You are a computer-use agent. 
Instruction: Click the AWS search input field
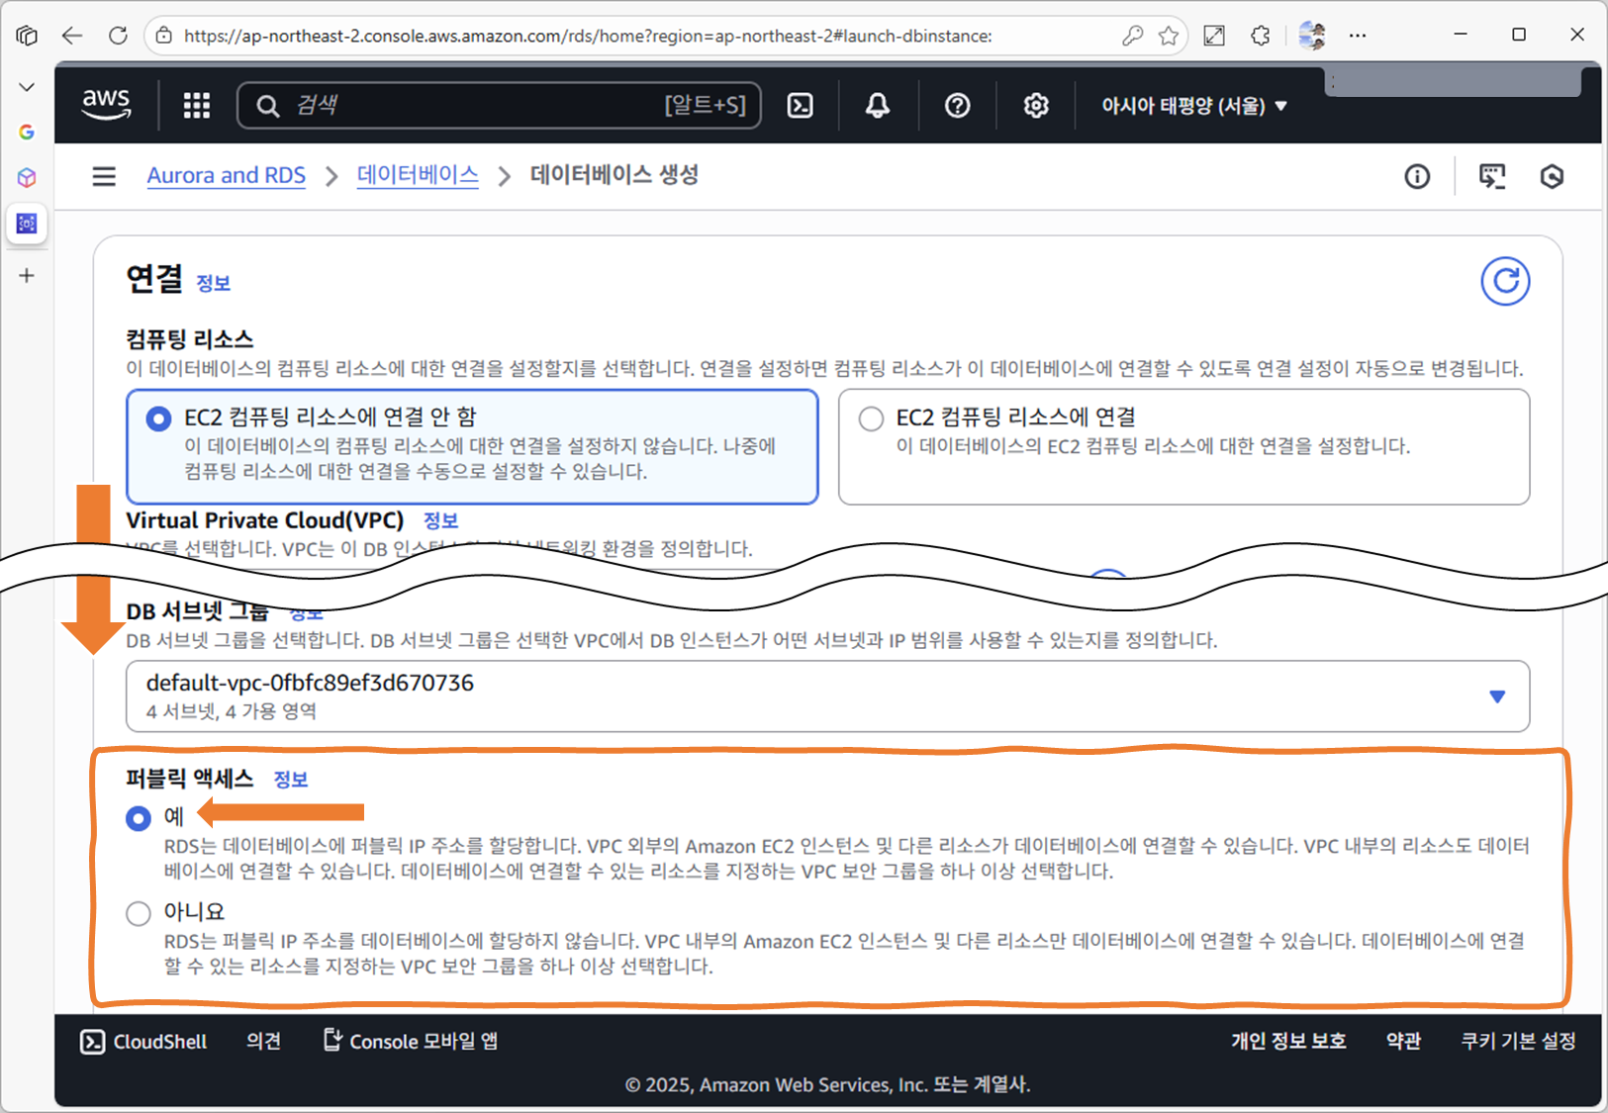click(499, 105)
